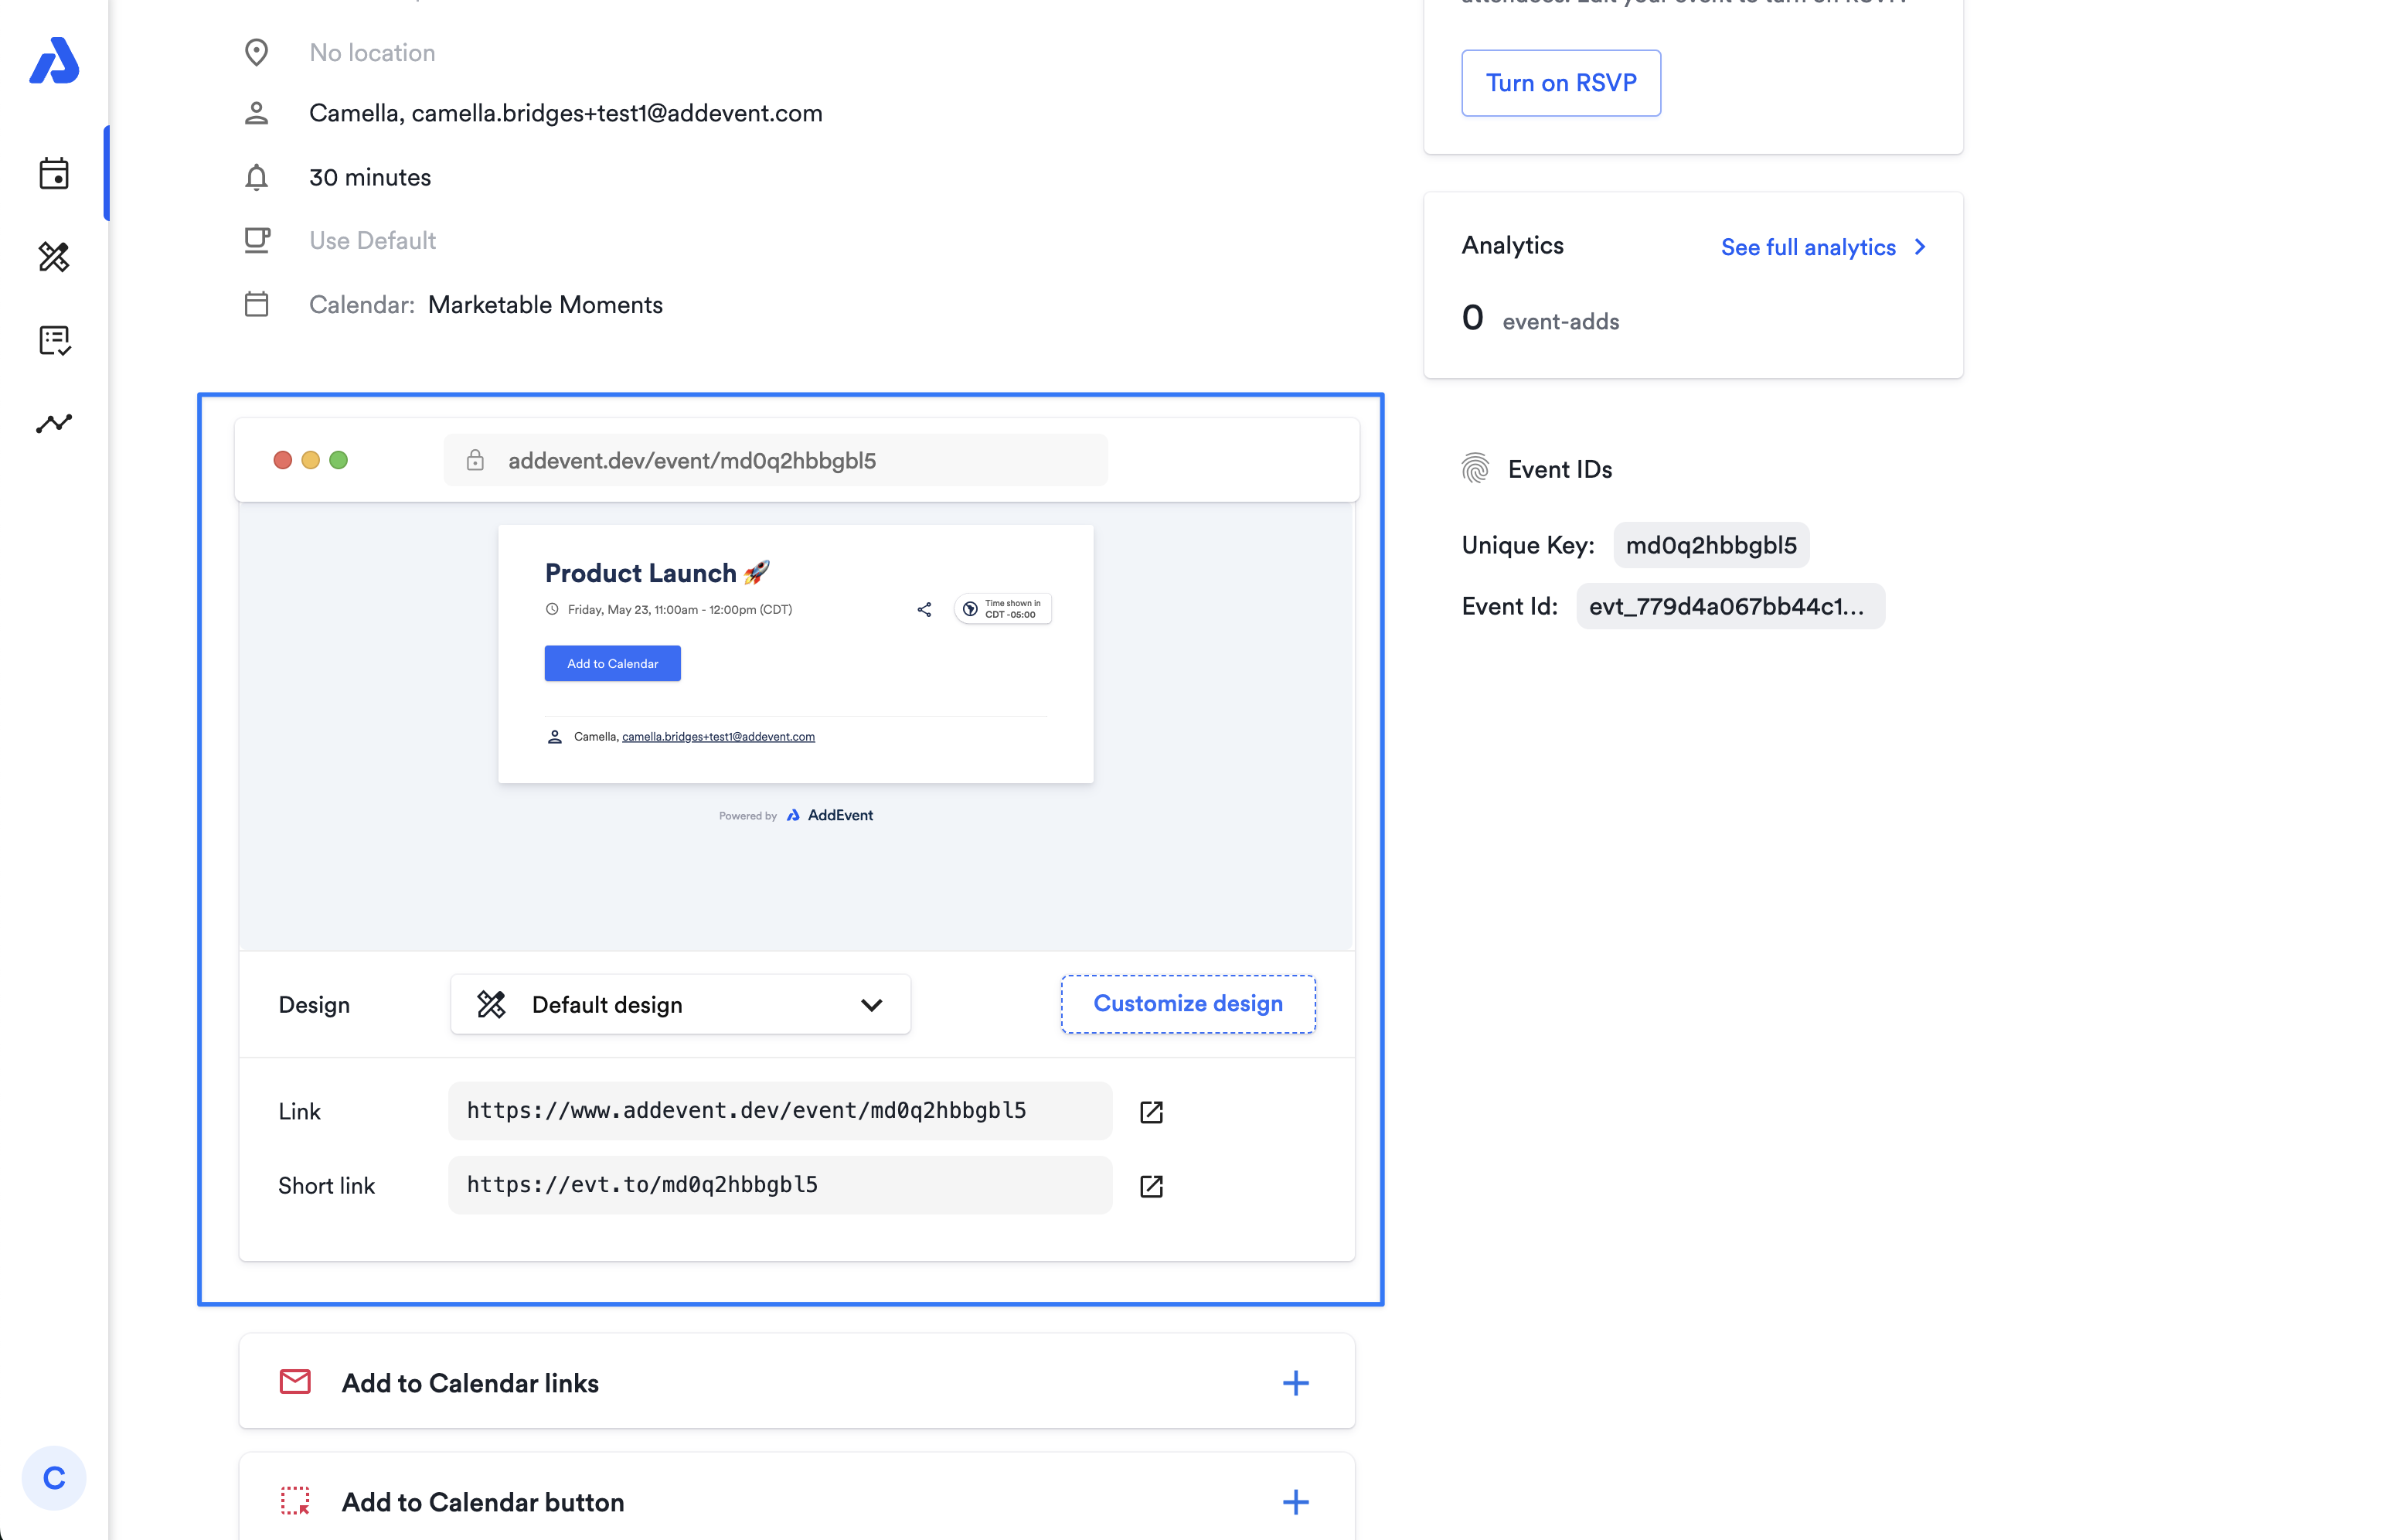Expand Add to Calendar links section
2382x1540 pixels.
coord(1295,1383)
